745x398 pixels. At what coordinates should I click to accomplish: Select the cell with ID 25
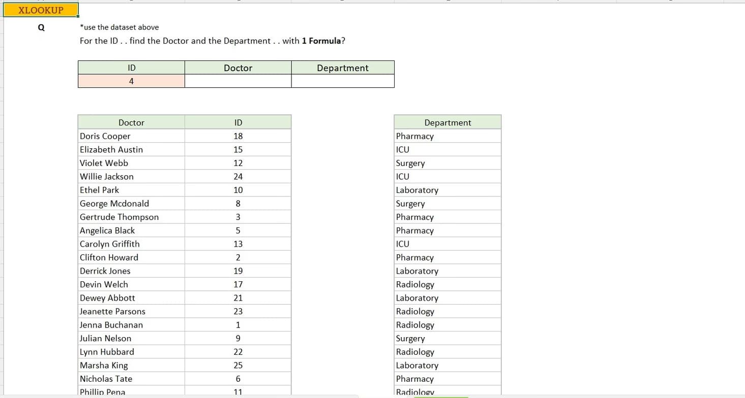238,366
